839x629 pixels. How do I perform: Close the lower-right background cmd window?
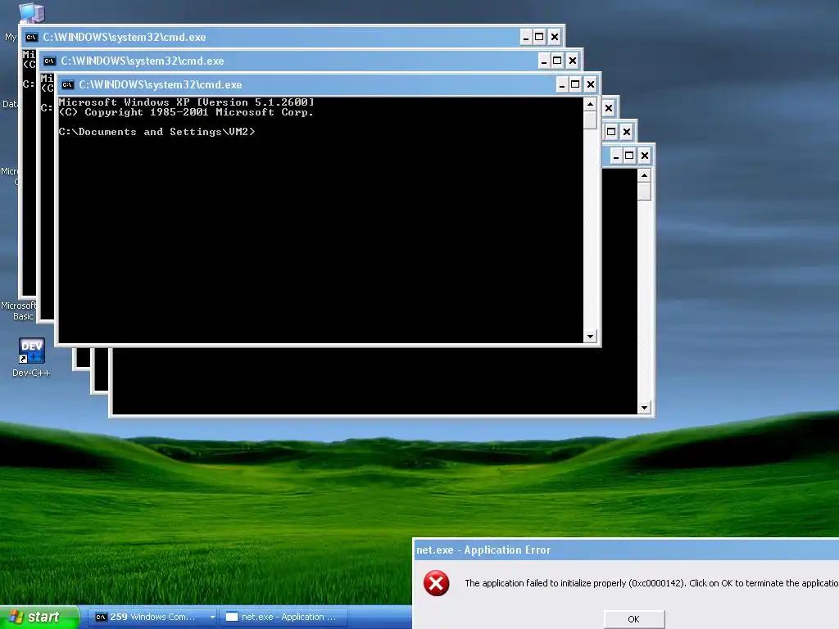644,156
